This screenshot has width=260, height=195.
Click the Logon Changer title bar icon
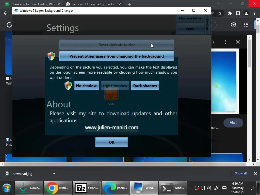click(16, 10)
